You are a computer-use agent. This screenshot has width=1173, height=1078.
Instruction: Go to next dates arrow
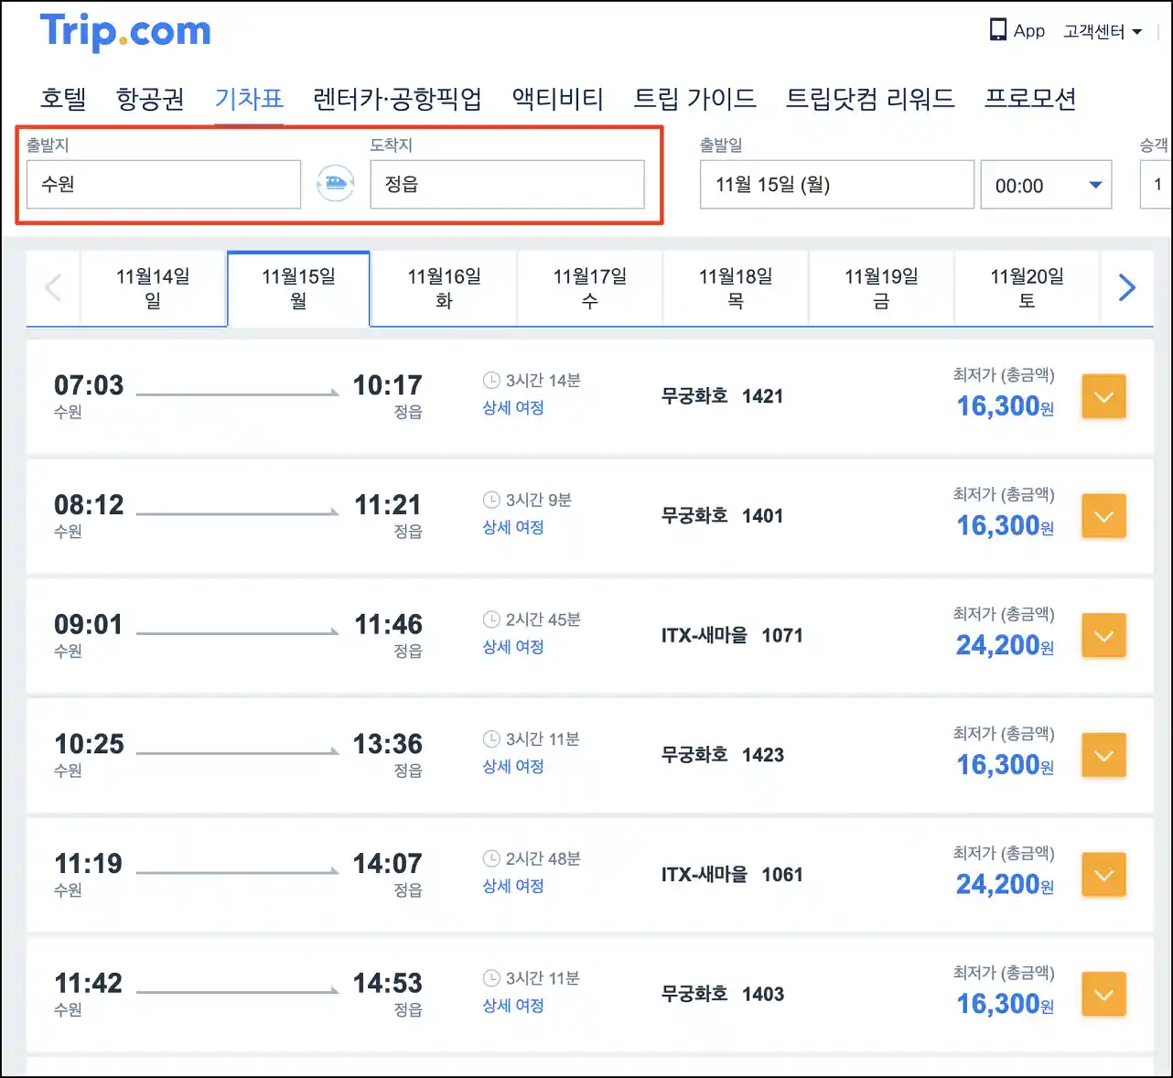(1126, 288)
